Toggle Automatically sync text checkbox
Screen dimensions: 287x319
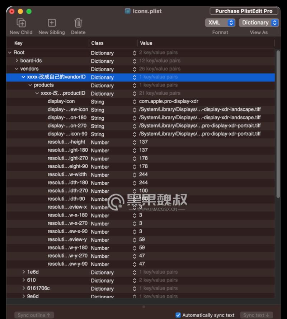click(178, 315)
